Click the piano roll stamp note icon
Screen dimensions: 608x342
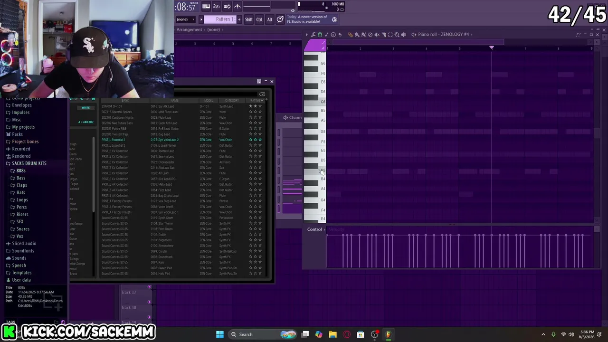[326, 35]
